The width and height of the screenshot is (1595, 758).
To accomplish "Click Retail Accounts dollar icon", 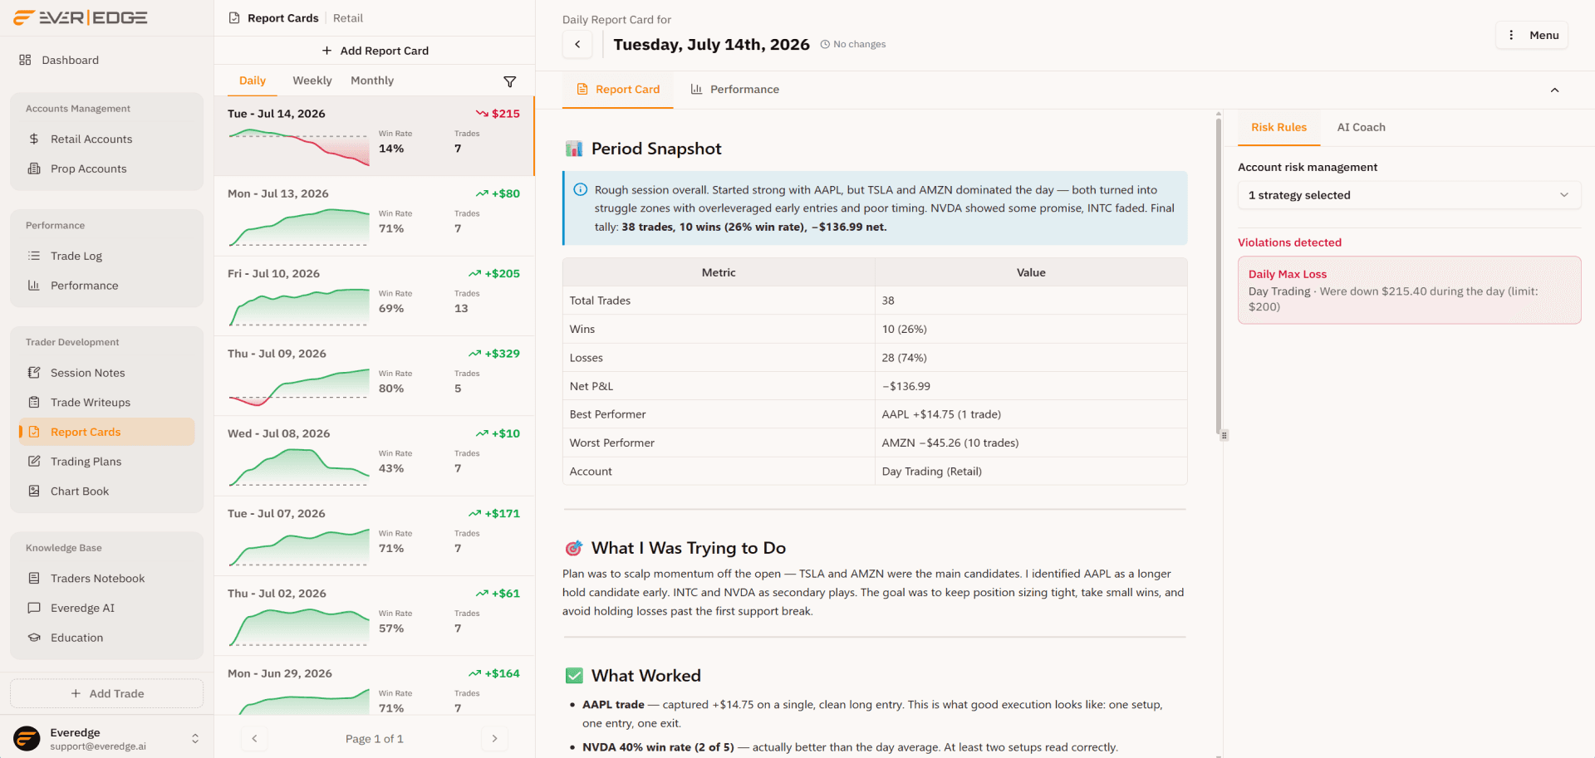I will click(34, 139).
